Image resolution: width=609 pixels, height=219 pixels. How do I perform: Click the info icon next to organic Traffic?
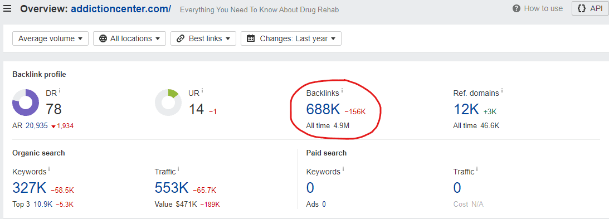pos(178,170)
